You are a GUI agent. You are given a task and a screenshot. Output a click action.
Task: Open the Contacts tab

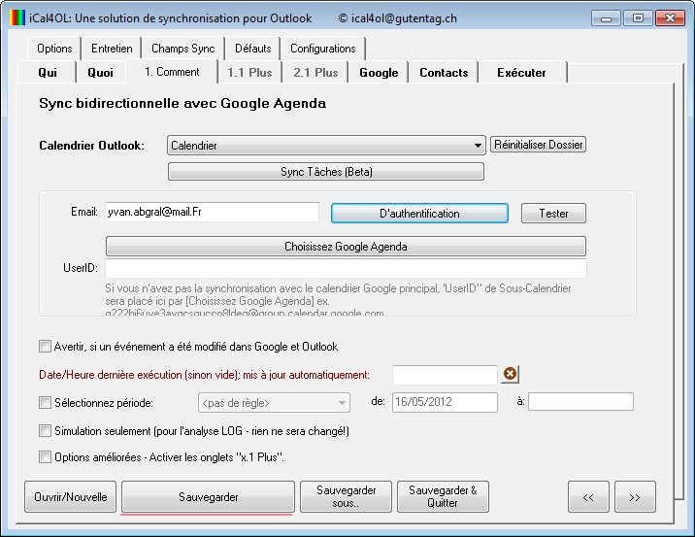point(444,73)
